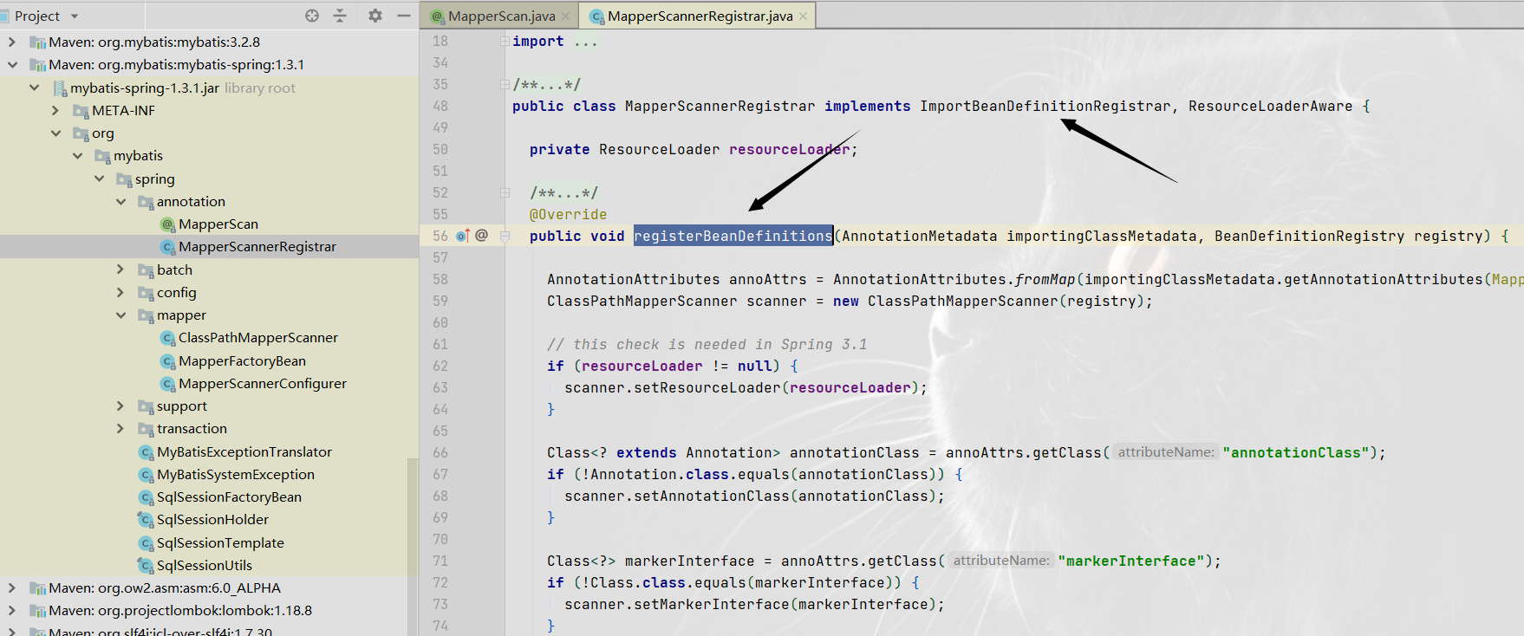Screen dimensions: 1524x636
Task: Expand folded Javadoc comment on line 52
Action: [505, 193]
